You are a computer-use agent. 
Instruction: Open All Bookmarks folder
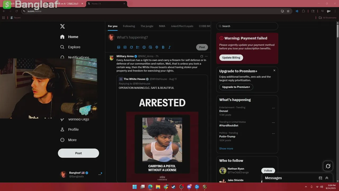point(327,18)
